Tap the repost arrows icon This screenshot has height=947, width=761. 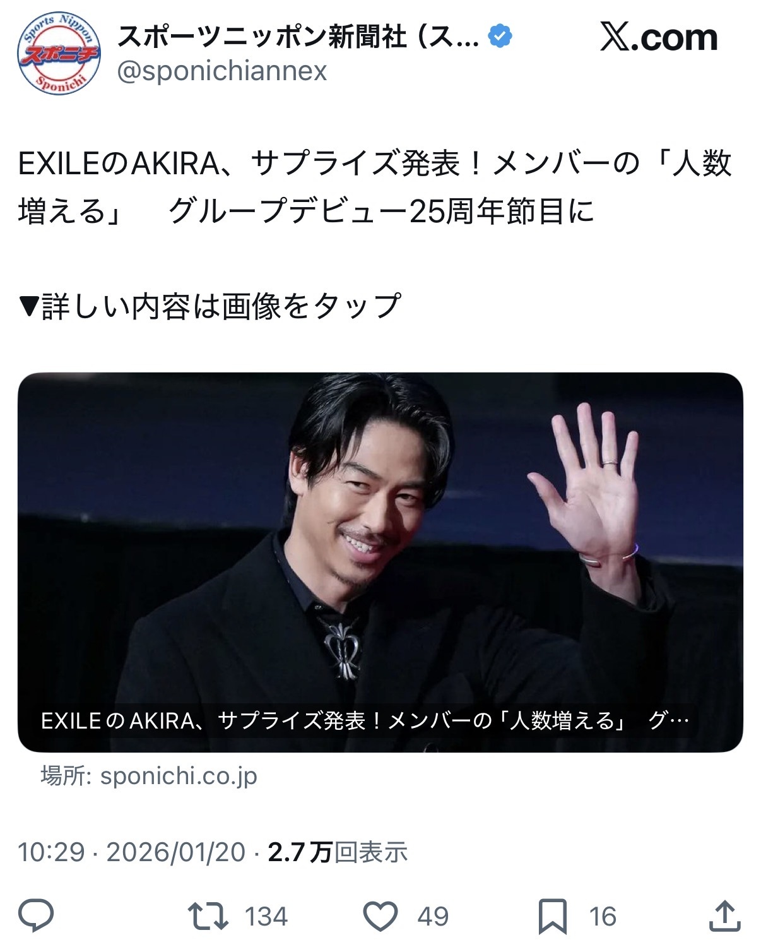click(x=208, y=917)
